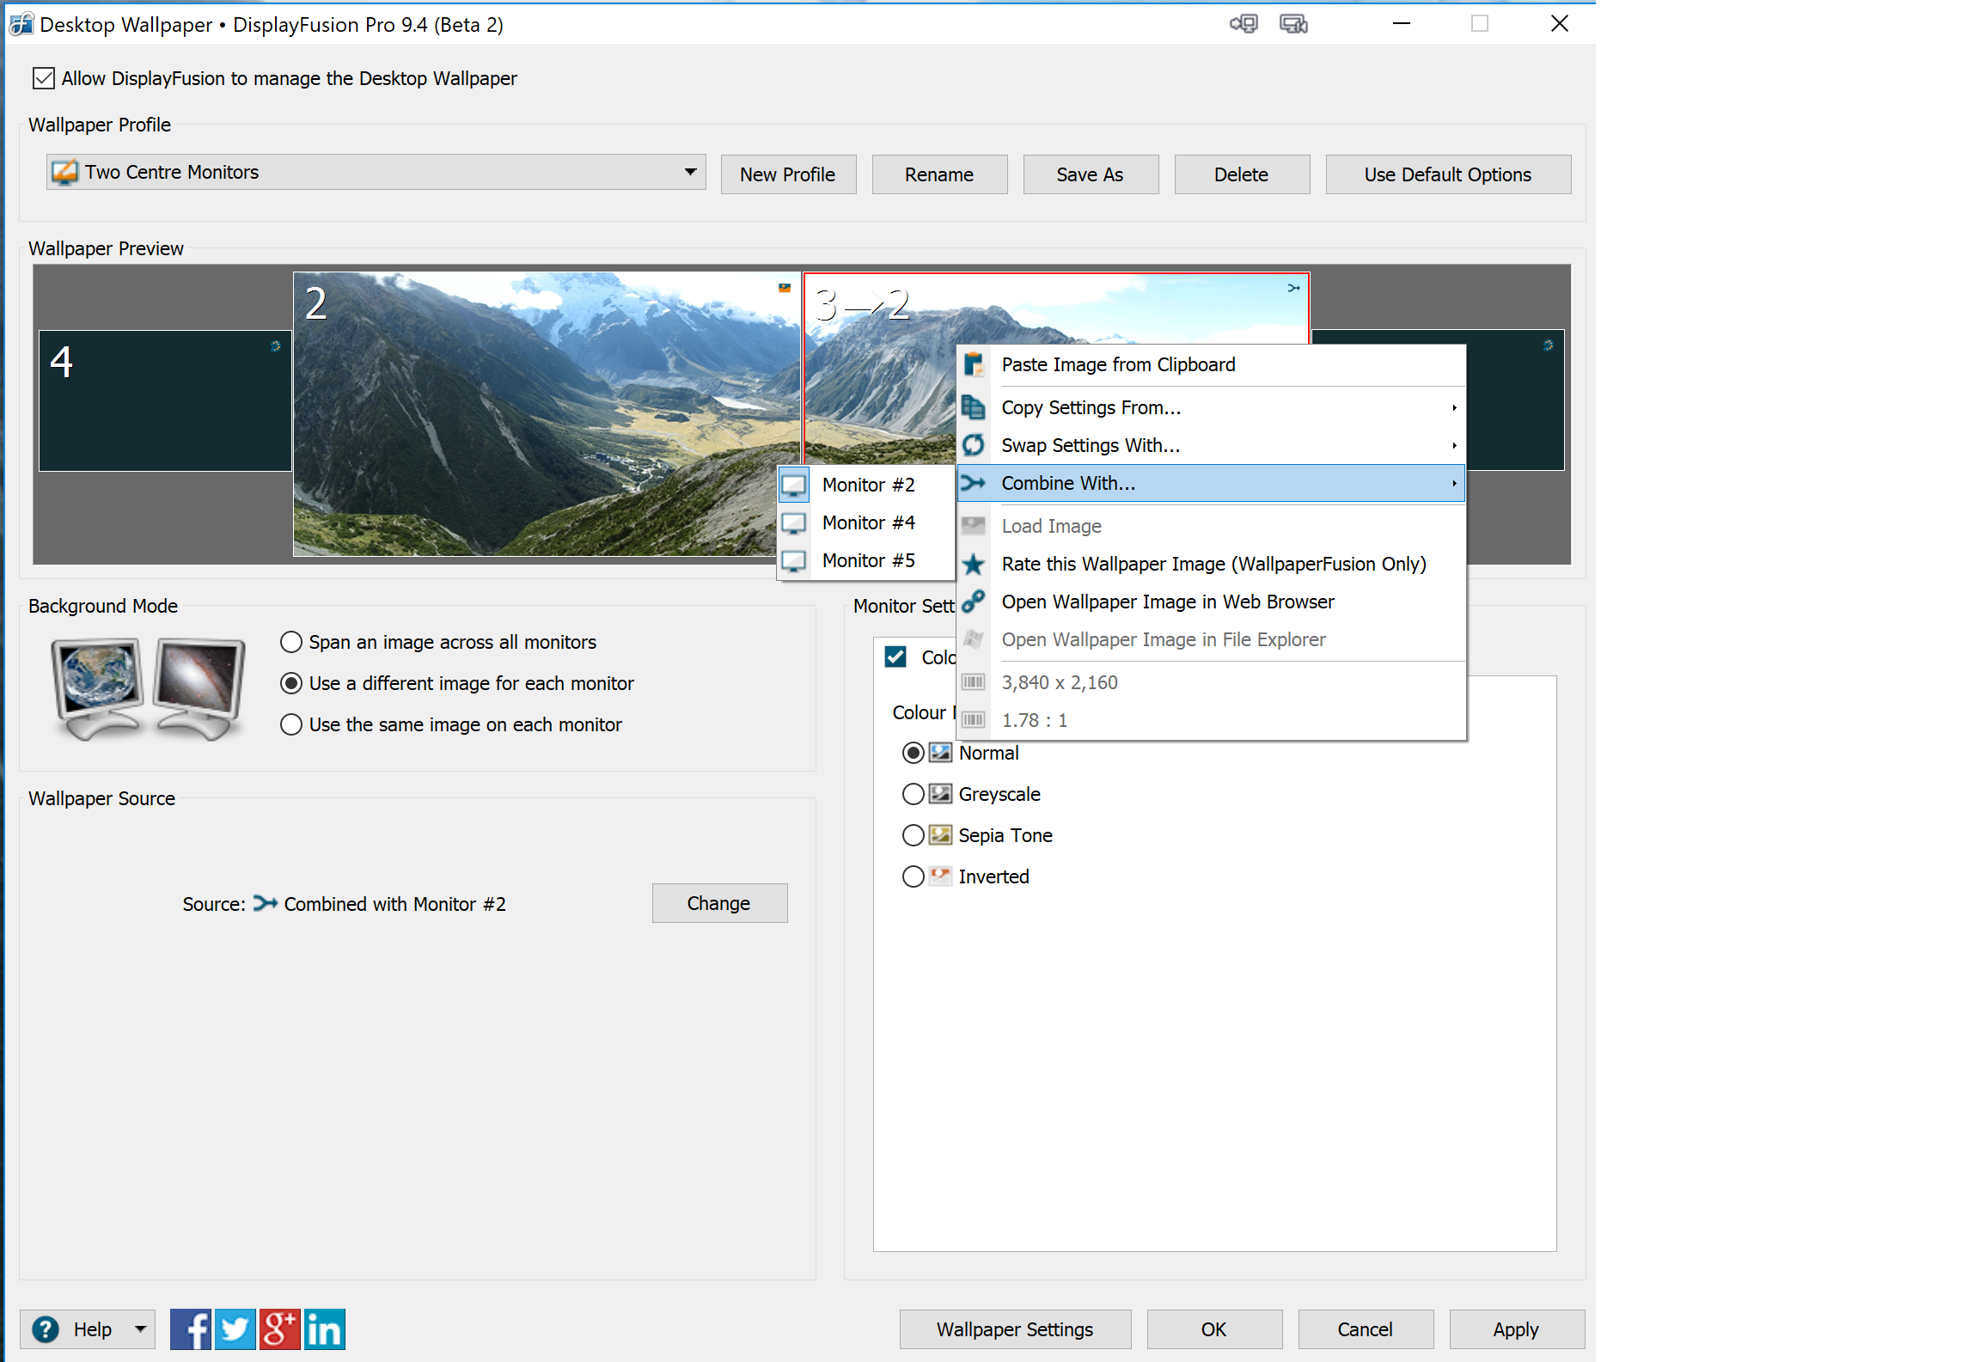Click the Twitter icon
The height and width of the screenshot is (1362, 1980).
tap(235, 1329)
